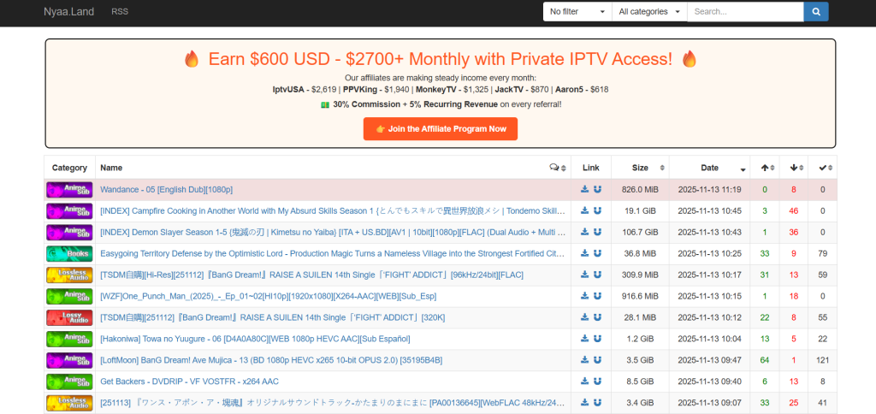Image resolution: width=876 pixels, height=414 pixels.
Task: Click the search magnifier button
Action: coord(815,12)
